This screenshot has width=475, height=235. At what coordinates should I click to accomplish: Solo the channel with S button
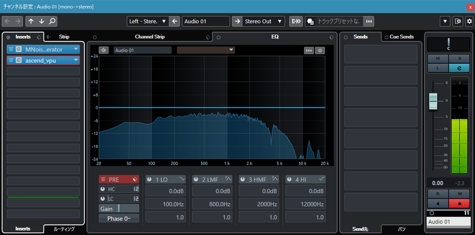[x=459, y=59]
